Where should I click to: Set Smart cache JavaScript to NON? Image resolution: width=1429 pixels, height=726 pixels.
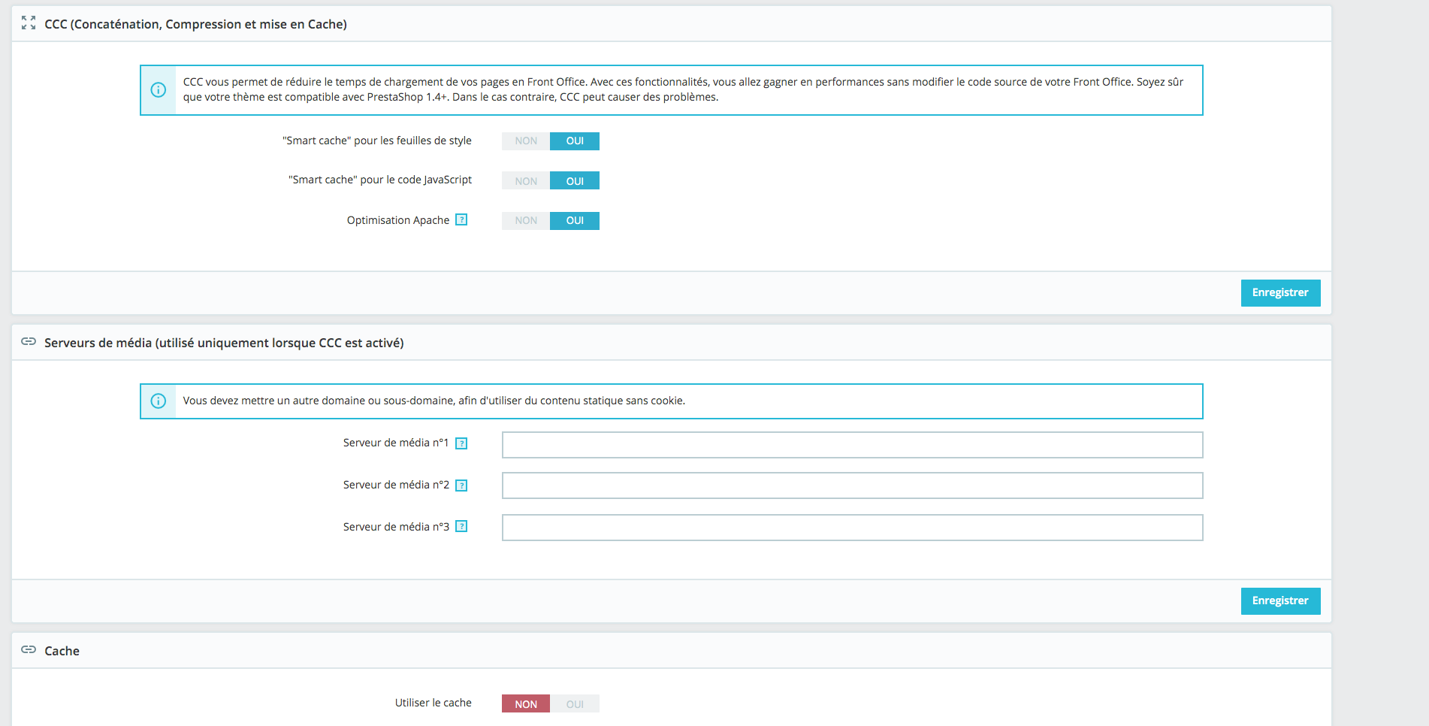click(526, 181)
